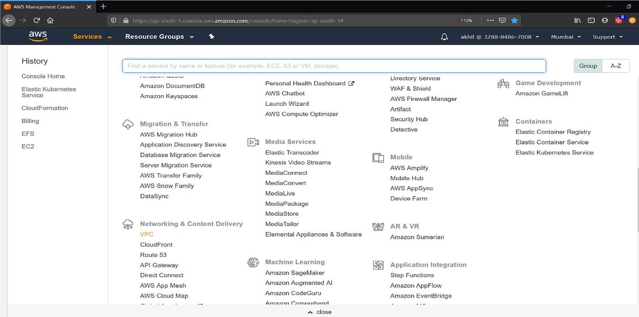
Task: Open Route 53 service
Action: coord(153,255)
